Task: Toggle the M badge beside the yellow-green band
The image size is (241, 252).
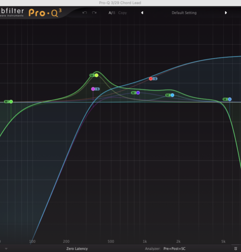Action: [x=92, y=75]
